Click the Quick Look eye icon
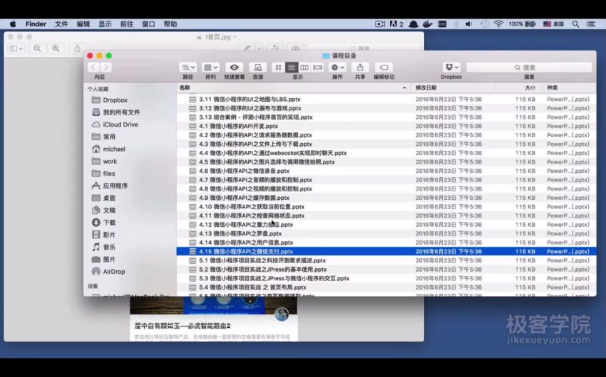This screenshot has width=606, height=377. pos(235,68)
